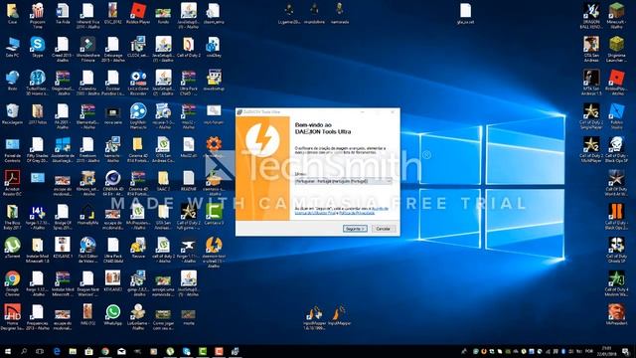
Task: Open the privacy policy link in the installer
Action: [x=357, y=213]
